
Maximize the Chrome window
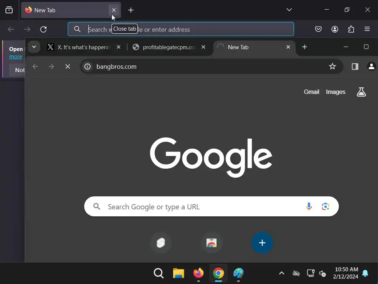366,47
